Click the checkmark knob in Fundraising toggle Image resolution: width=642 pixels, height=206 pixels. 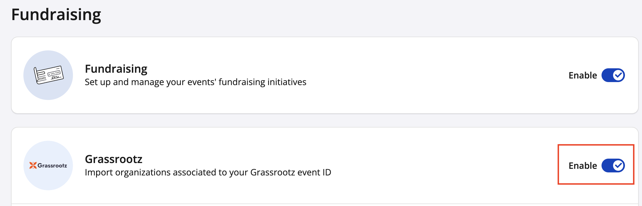(618, 75)
